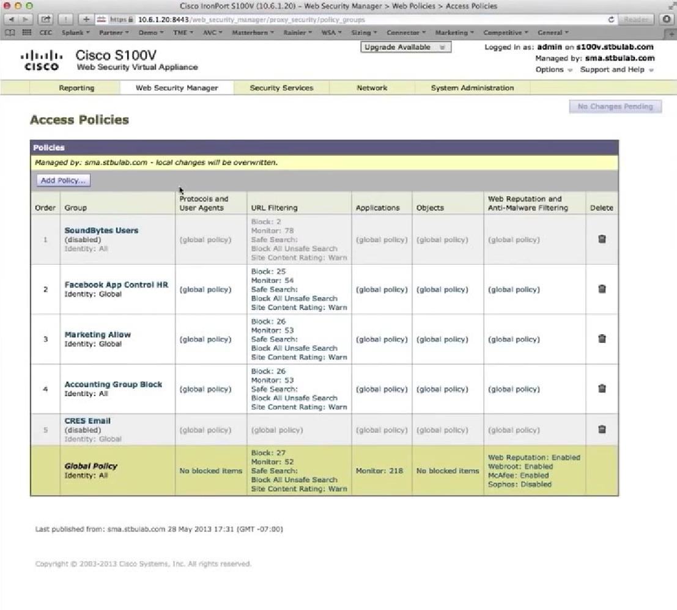Open the WSA bookmarks folder
Screen dimensions: 677x610
[331, 32]
